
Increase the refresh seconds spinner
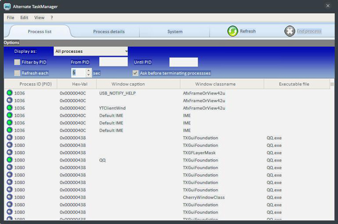(x=88, y=70)
